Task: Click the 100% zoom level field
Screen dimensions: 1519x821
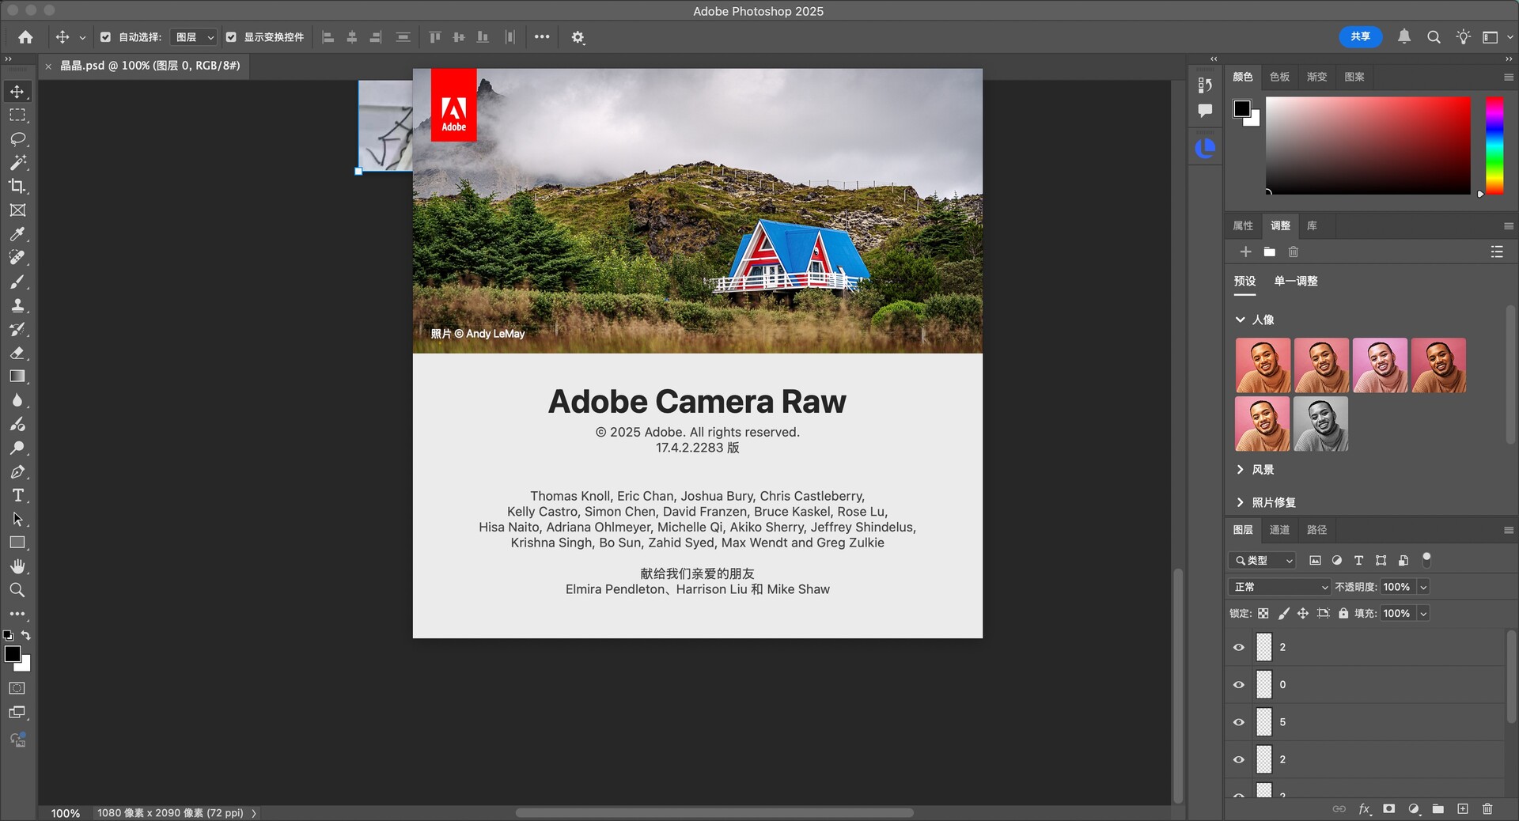Action: (x=66, y=813)
